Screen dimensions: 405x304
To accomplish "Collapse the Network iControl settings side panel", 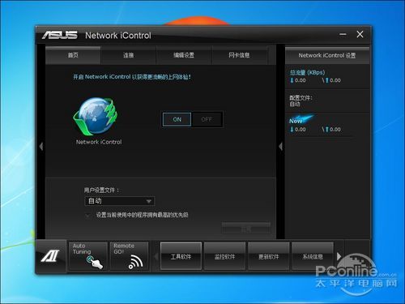I will click(280, 146).
